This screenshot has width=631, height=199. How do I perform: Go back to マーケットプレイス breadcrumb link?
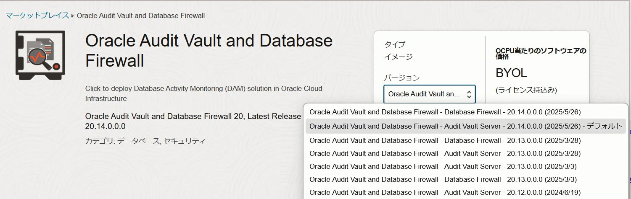pyautogui.click(x=37, y=16)
